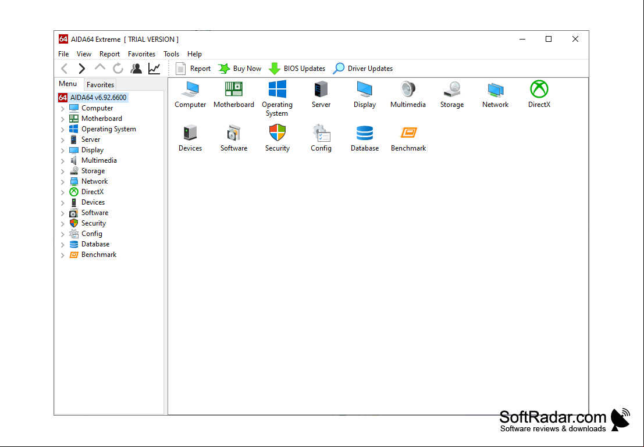Refresh using the circular arrow toolbar icon
The image size is (644, 447).
[118, 69]
